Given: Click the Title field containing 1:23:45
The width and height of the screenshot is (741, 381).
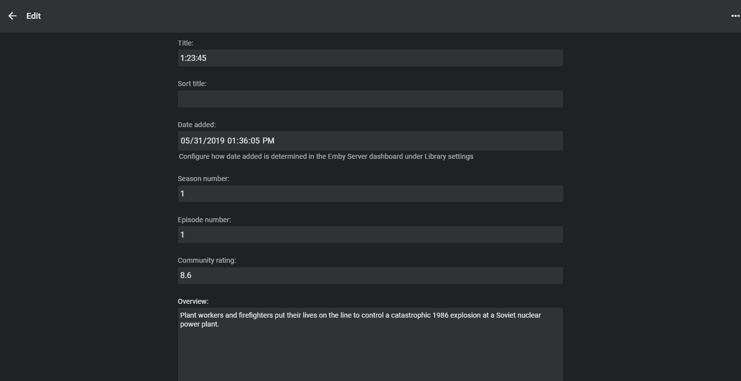Looking at the screenshot, I should coord(370,58).
